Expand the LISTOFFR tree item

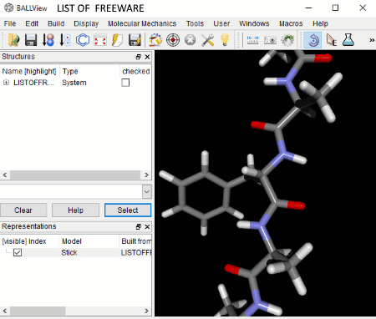pyautogui.click(x=6, y=83)
